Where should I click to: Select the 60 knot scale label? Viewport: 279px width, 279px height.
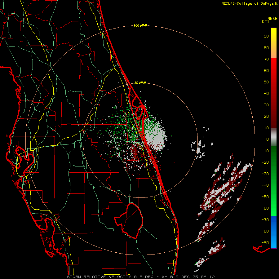[266, 71]
